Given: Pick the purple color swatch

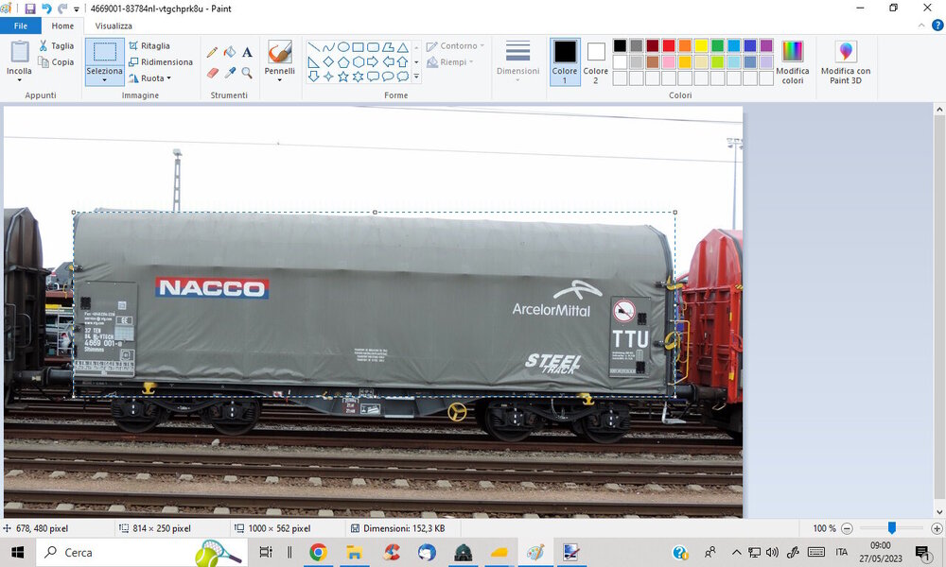Looking at the screenshot, I should pos(766,45).
